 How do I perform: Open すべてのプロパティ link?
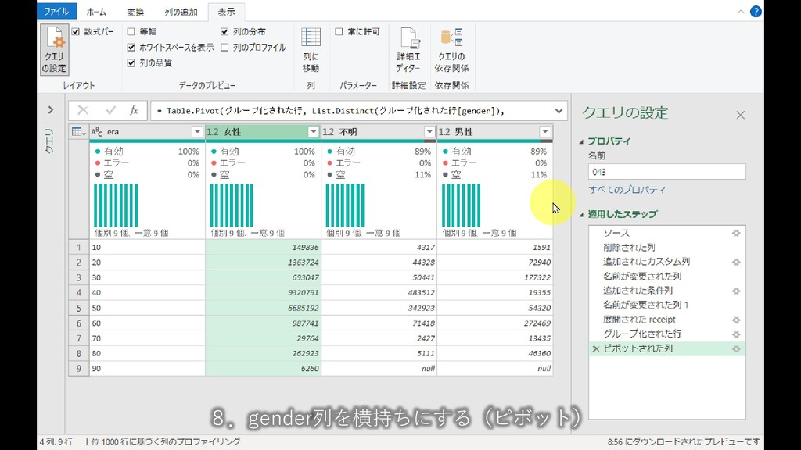point(627,190)
